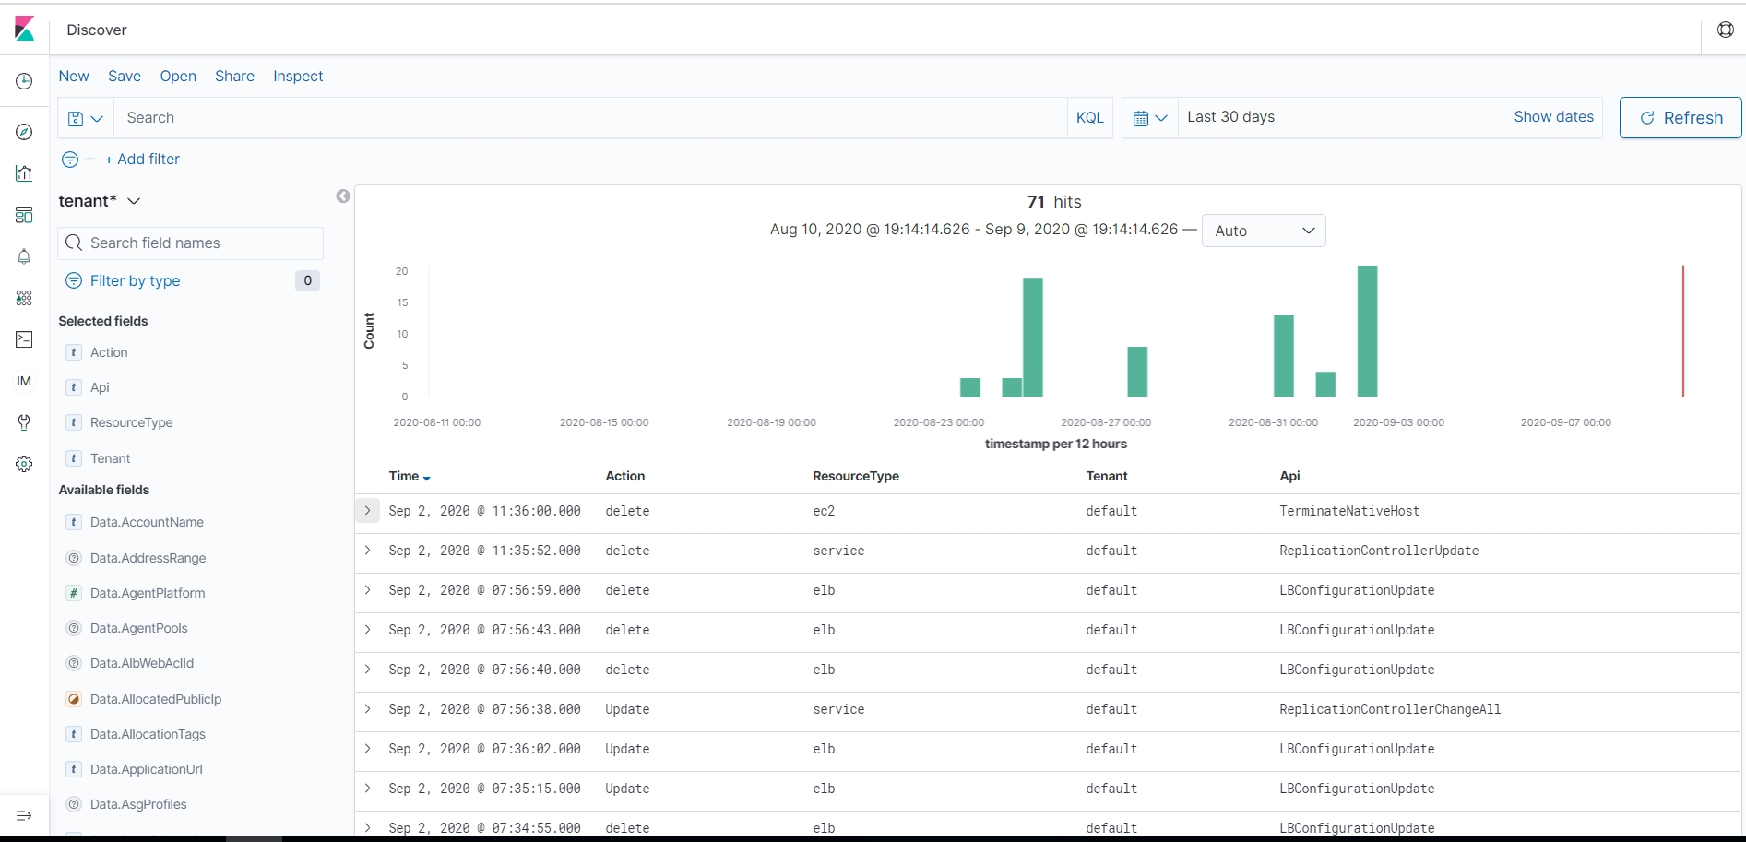
Task: Open the Management gear icon in sidebar
Action: pos(24,464)
